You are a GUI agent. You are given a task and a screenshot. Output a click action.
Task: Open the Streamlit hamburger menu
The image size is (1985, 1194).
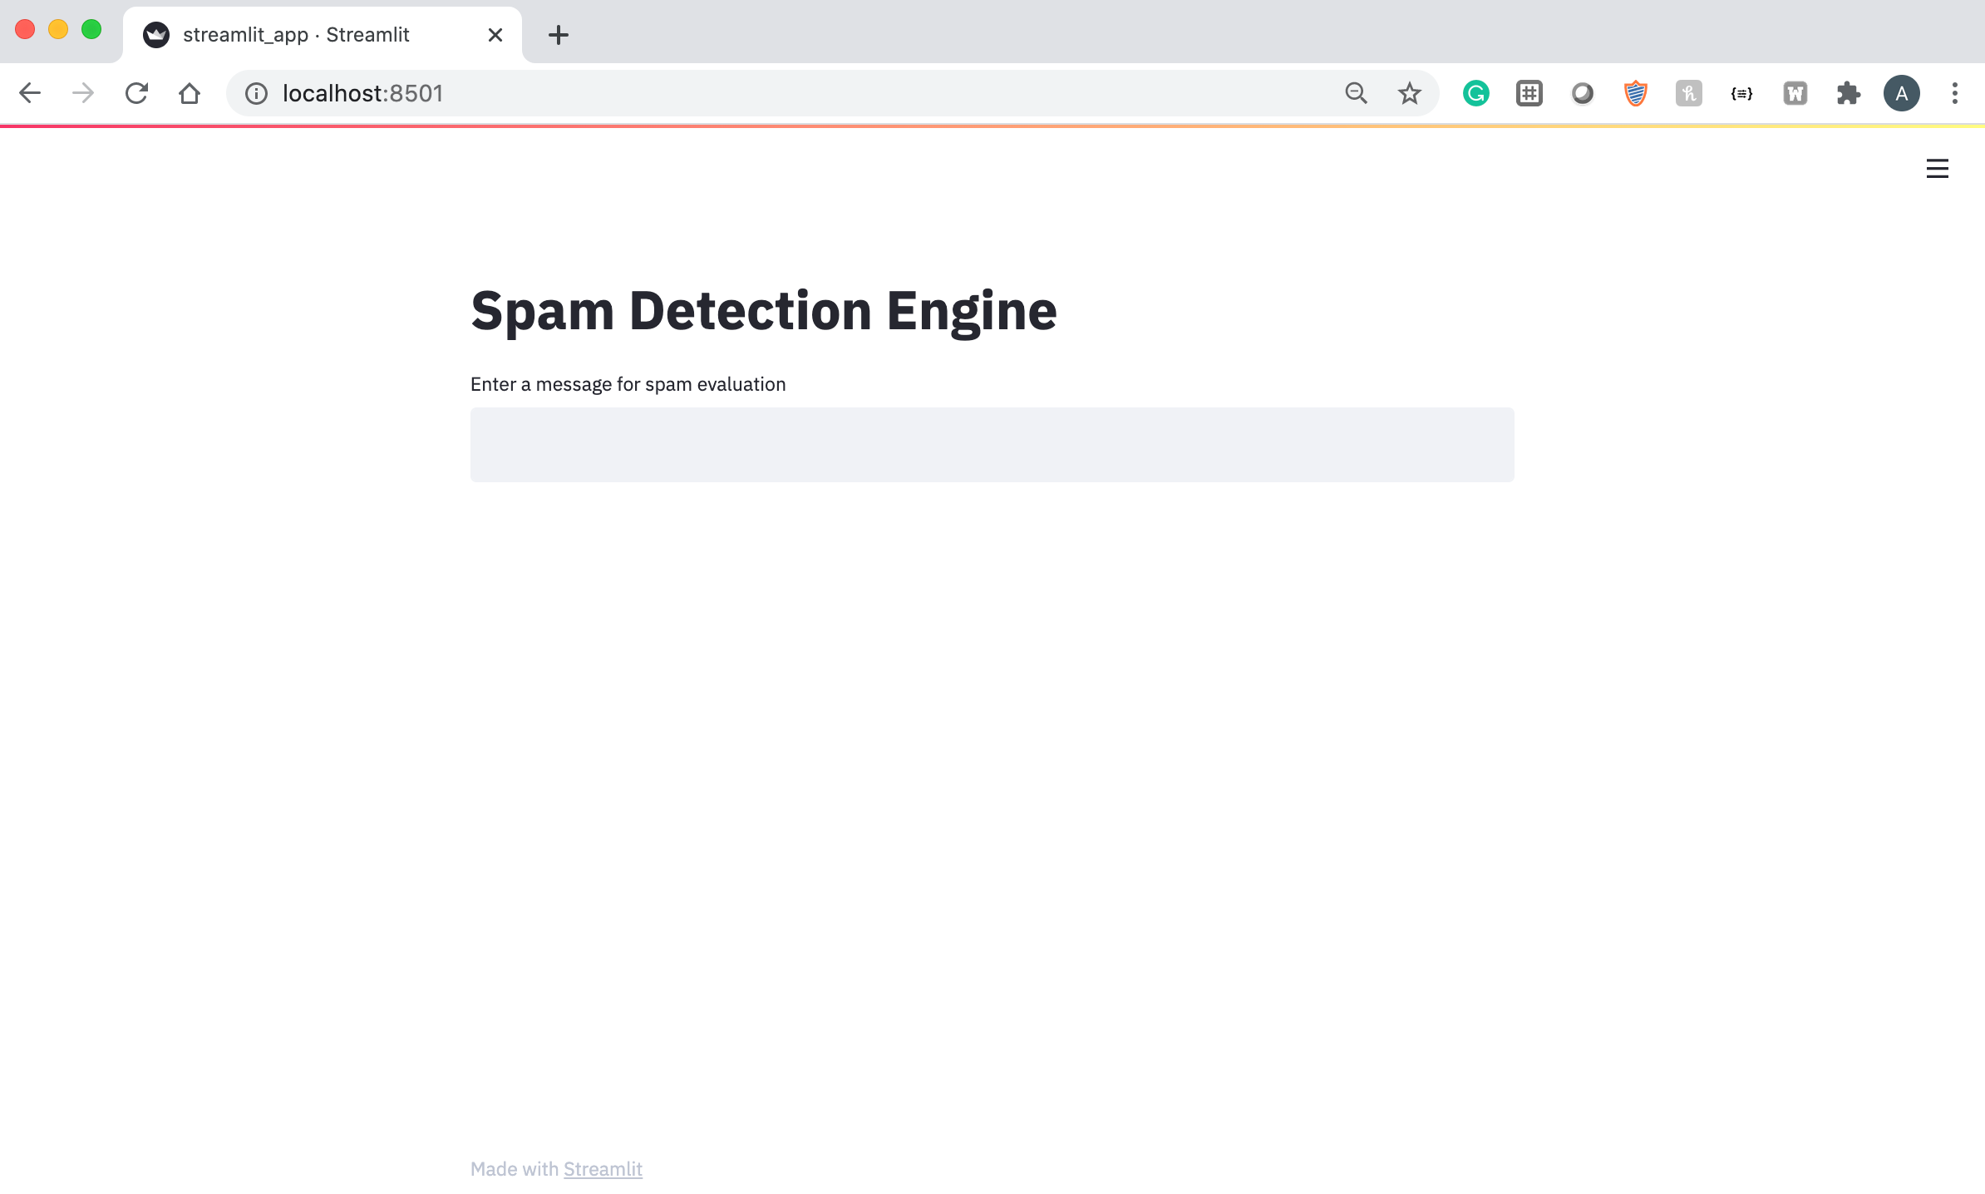tap(1937, 169)
